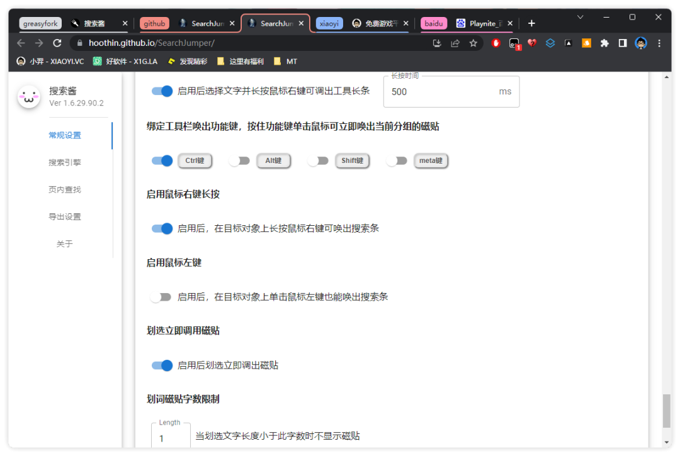Open 搜索引擎 in the sidebar
680x456 pixels.
(65, 162)
